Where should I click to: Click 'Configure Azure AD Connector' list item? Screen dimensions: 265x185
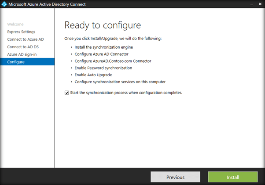click(102, 54)
